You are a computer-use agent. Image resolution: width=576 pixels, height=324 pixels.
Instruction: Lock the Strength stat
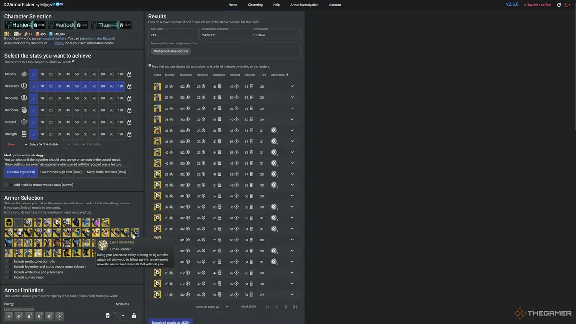click(x=129, y=134)
